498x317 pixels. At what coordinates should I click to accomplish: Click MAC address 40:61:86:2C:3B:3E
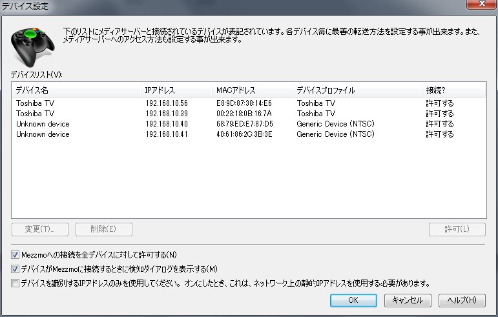click(244, 134)
